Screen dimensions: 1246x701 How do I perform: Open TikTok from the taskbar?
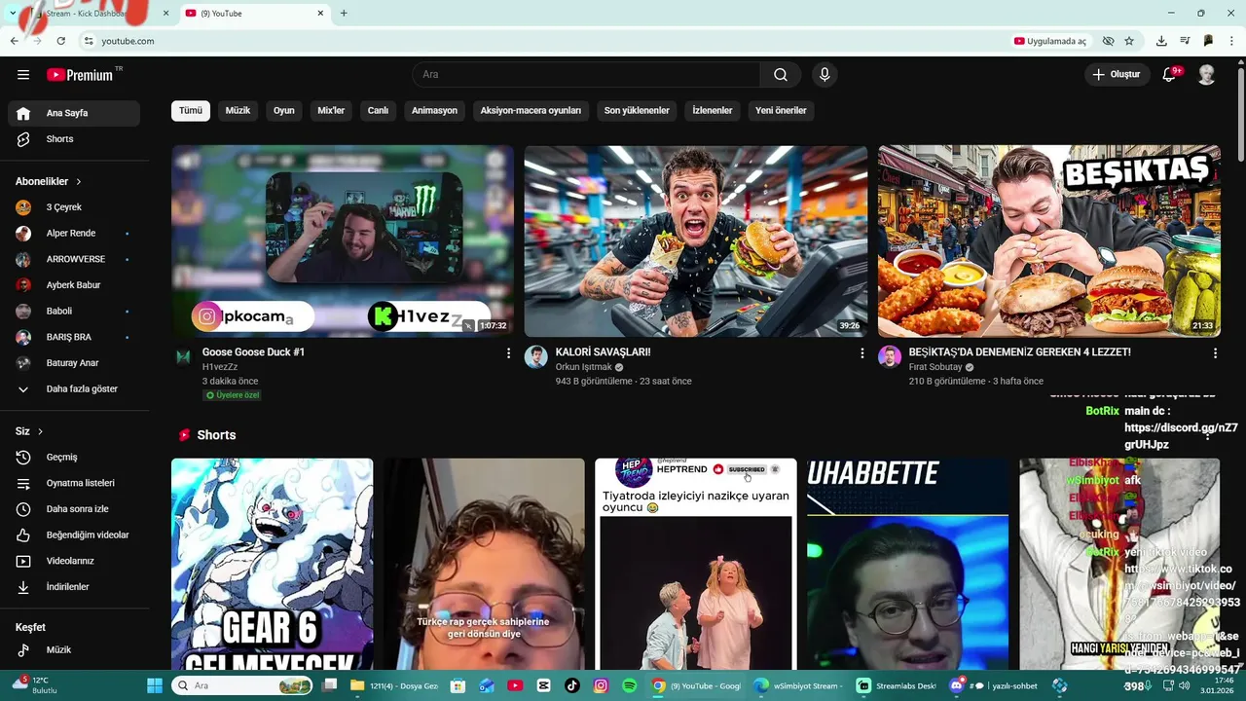pos(572,685)
